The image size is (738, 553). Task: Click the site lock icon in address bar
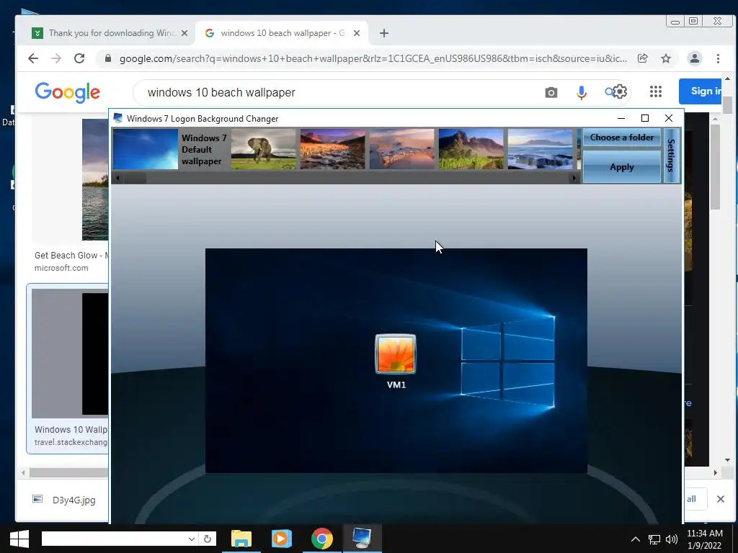coord(108,58)
